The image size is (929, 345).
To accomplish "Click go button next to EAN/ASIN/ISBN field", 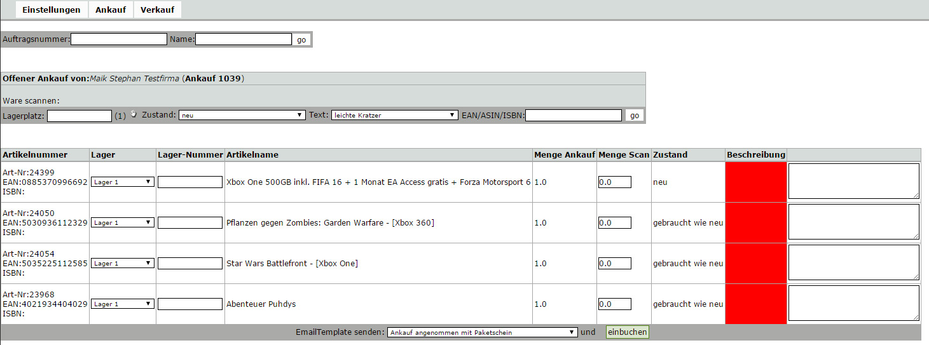I will coord(634,115).
